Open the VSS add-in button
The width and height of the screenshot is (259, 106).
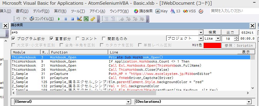[x=189, y=11]
